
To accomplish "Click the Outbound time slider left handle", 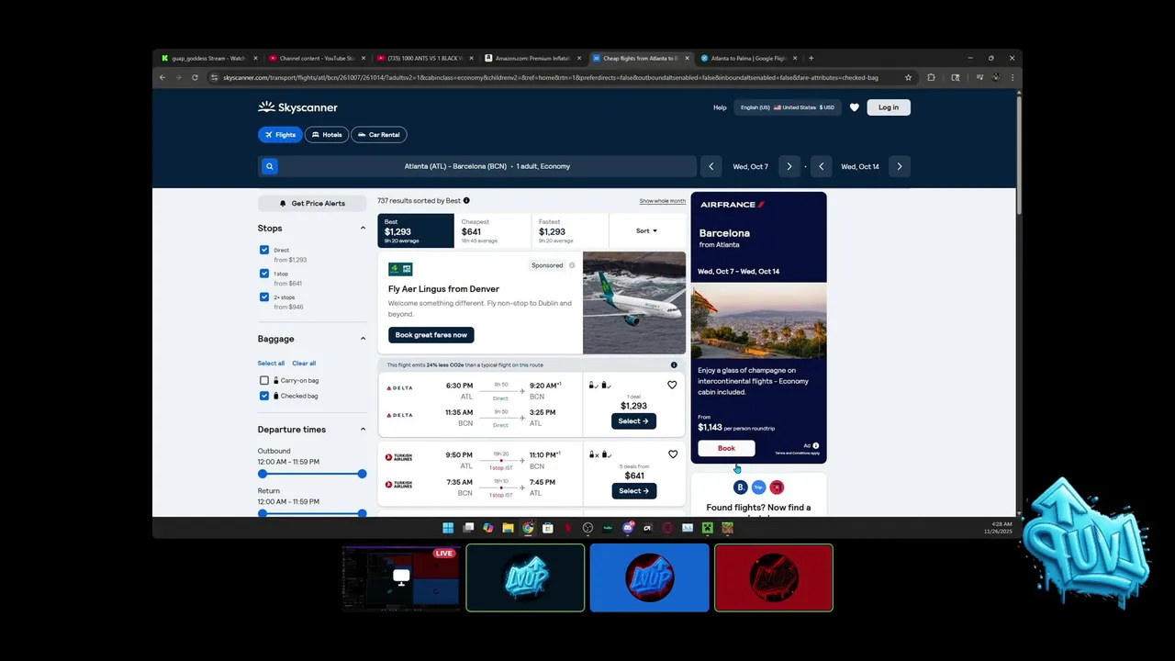I will click(x=263, y=474).
